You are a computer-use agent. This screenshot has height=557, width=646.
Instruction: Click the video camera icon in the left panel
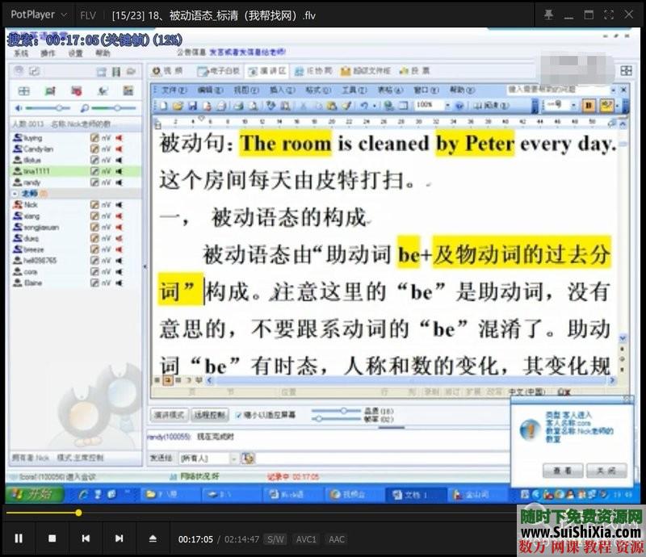[49, 90]
